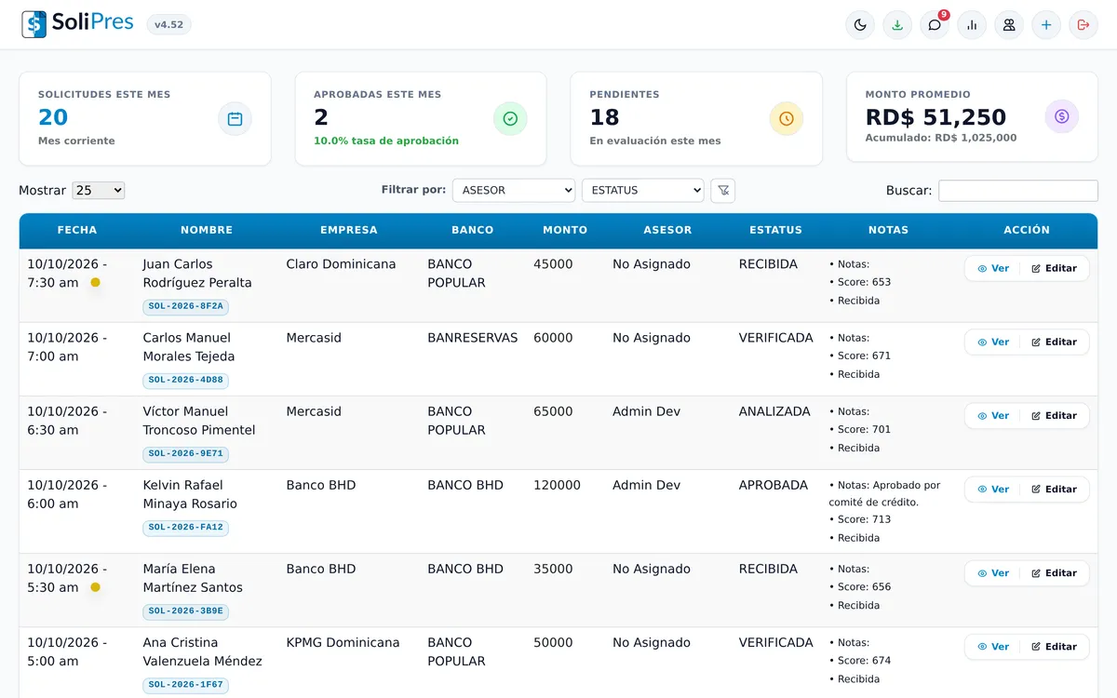
Task: Click yellow dot beside 7:30 am date
Action: tap(95, 283)
